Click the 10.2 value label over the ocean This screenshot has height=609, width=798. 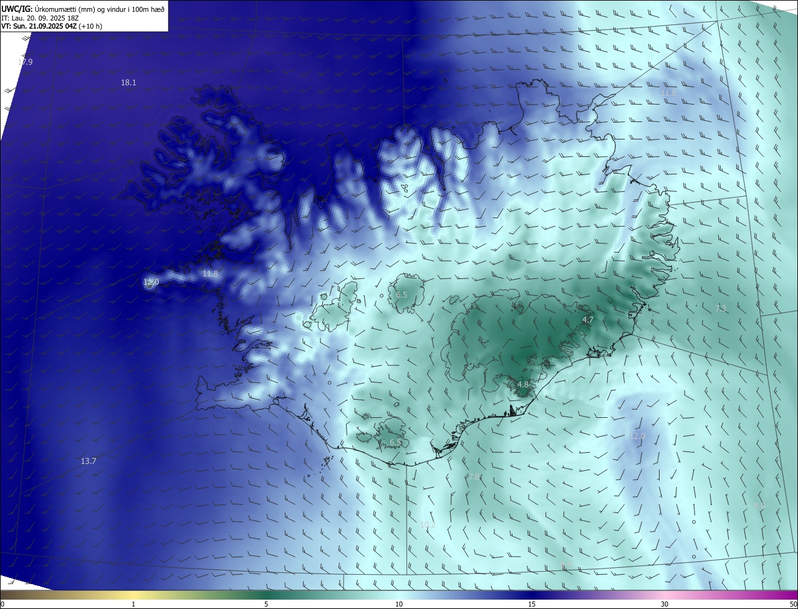pyautogui.click(x=428, y=524)
